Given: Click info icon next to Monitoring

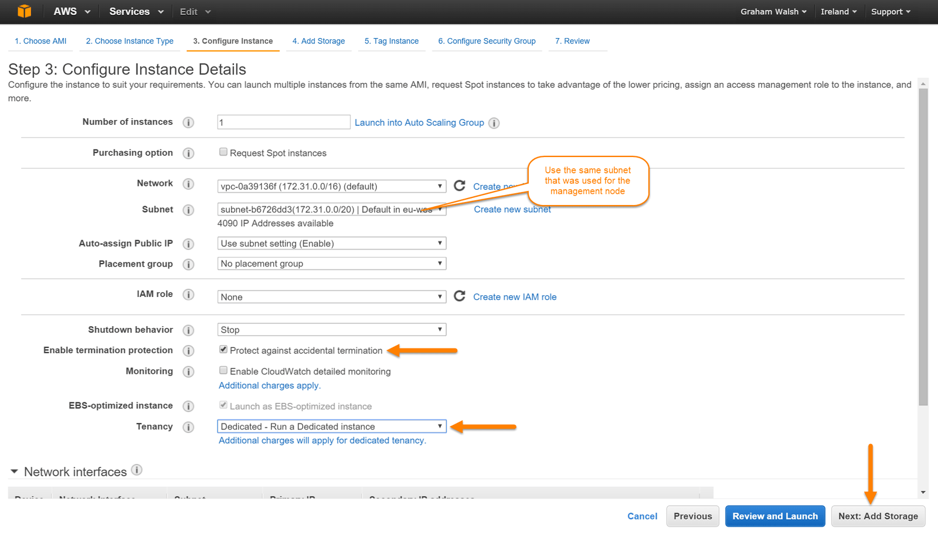Looking at the screenshot, I should 188,372.
